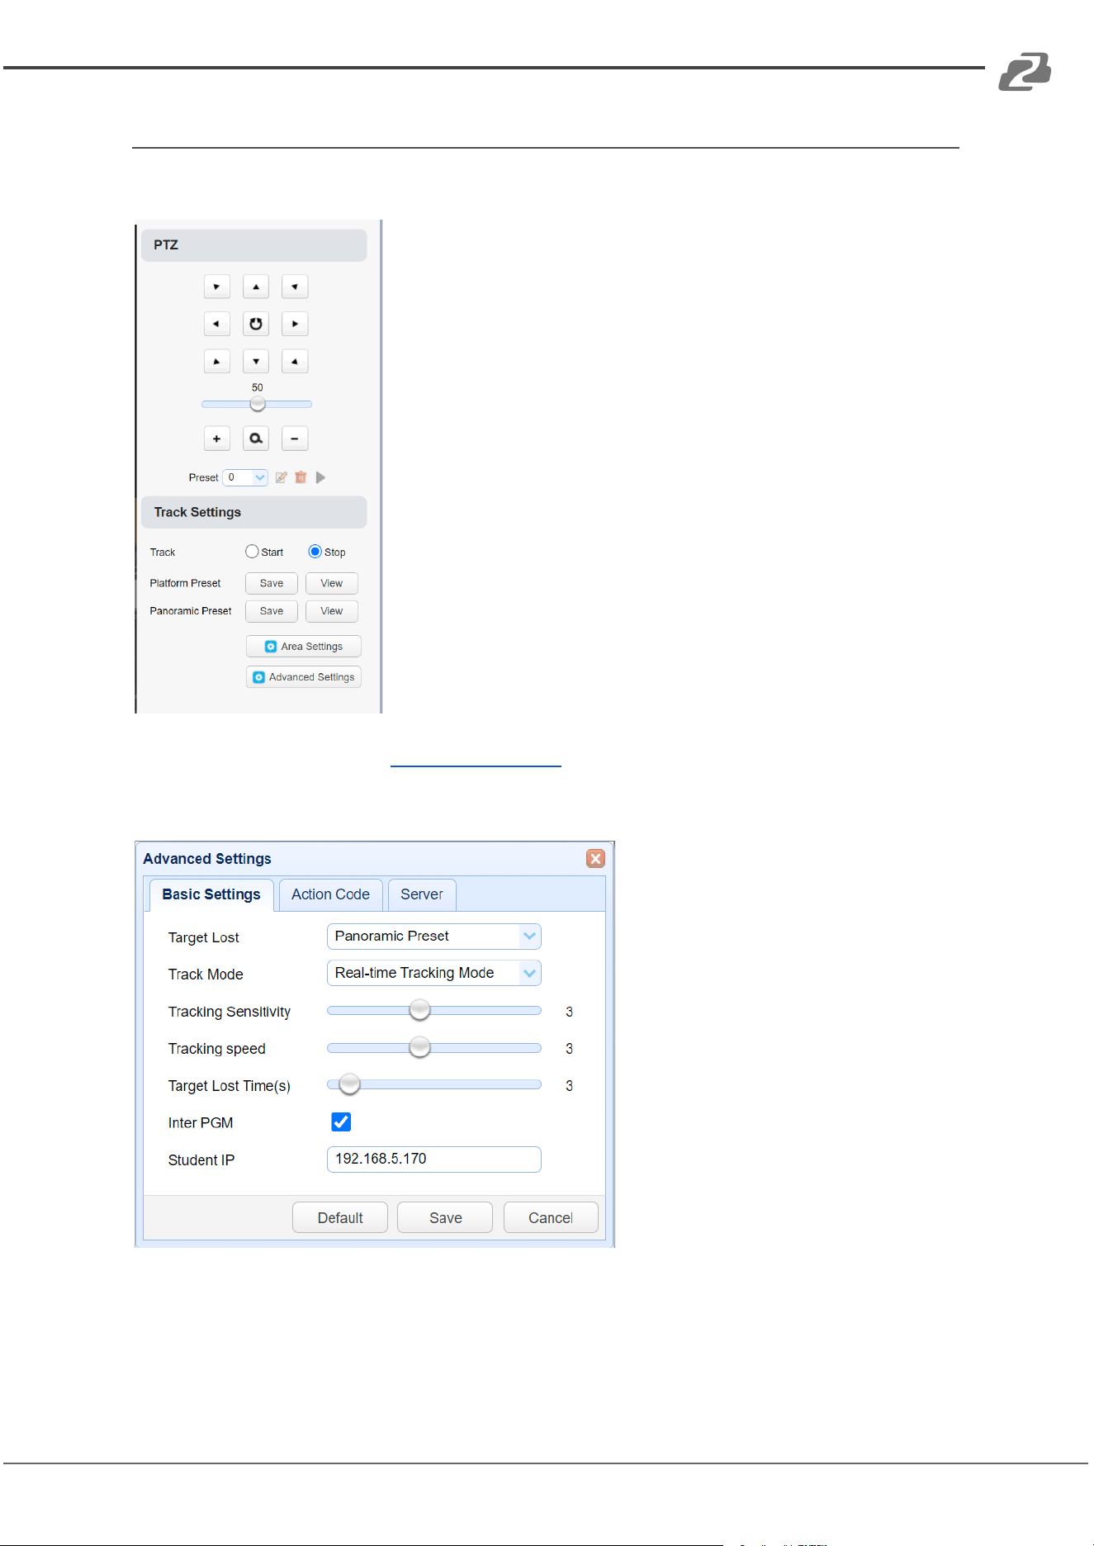The height and width of the screenshot is (1546, 1094).
Task: Click the 'Student IP' label
Action: pyautogui.click(x=201, y=1160)
